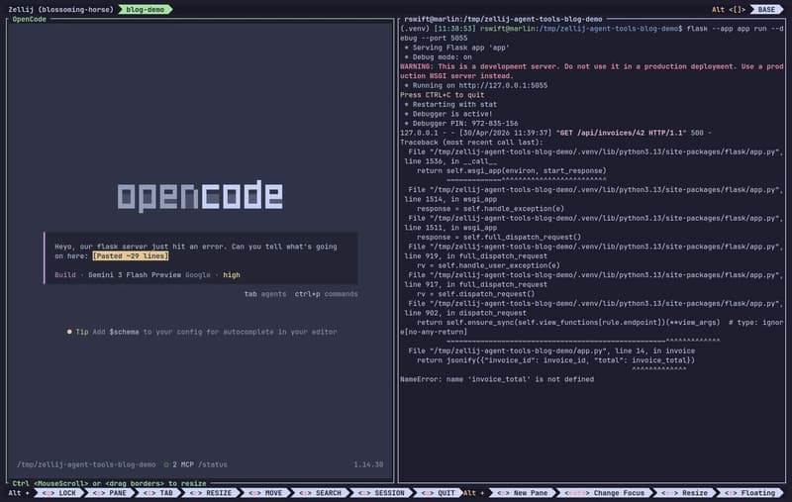Click the Resize shortcut at bottom right
The height and width of the screenshot is (502, 792).
click(685, 492)
